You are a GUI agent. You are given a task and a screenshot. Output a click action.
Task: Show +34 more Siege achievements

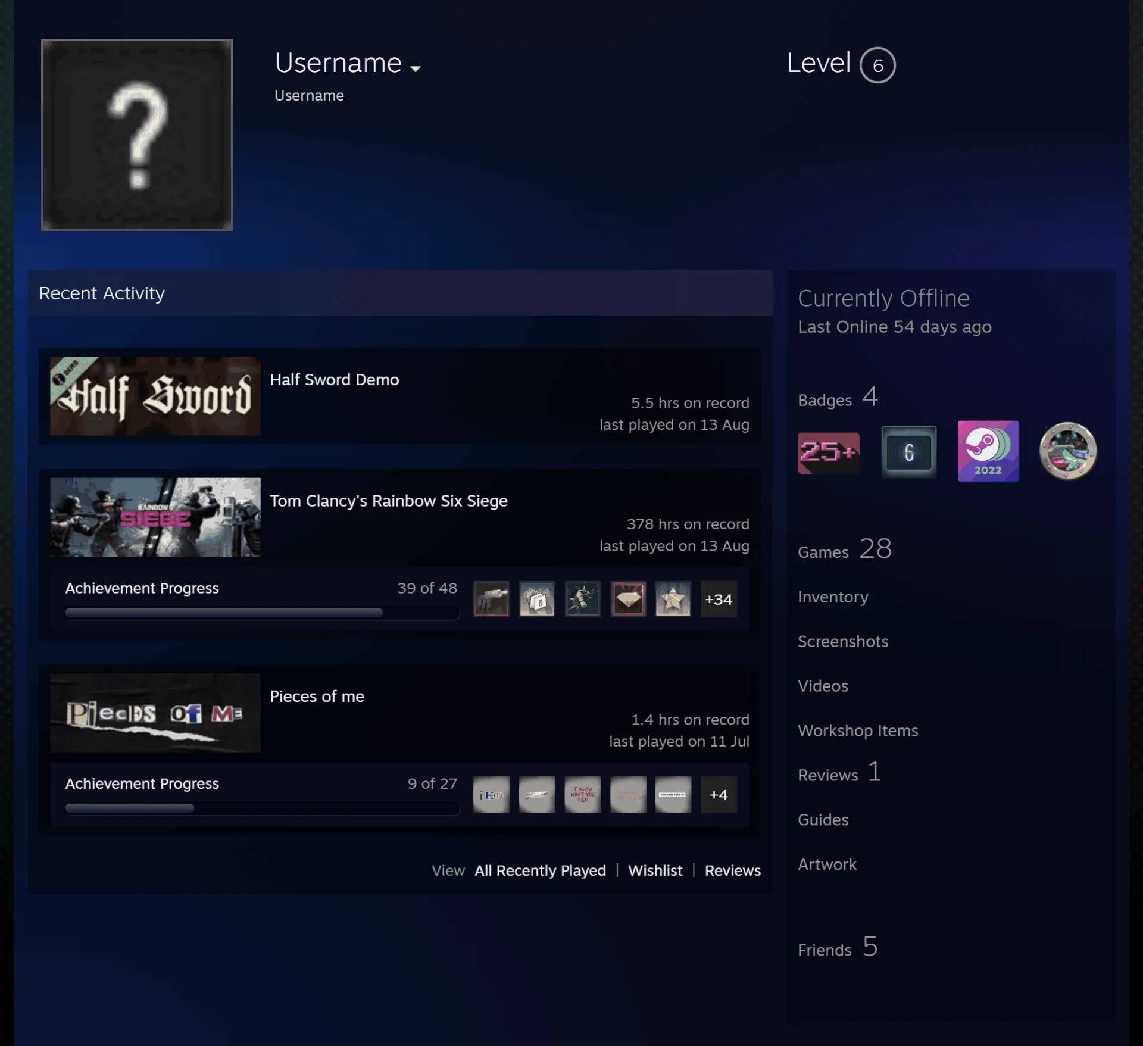[719, 599]
